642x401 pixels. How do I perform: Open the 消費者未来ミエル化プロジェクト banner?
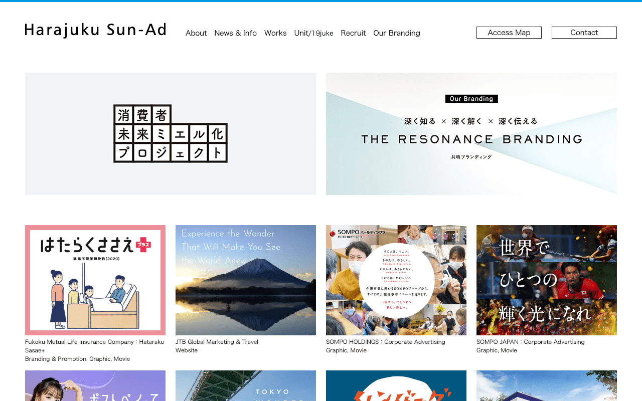pos(171,134)
